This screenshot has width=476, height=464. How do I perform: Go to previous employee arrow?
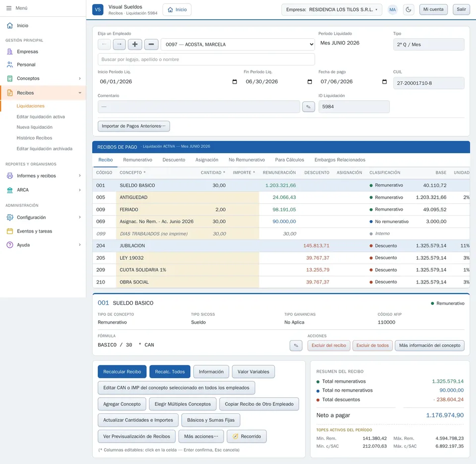104,44
